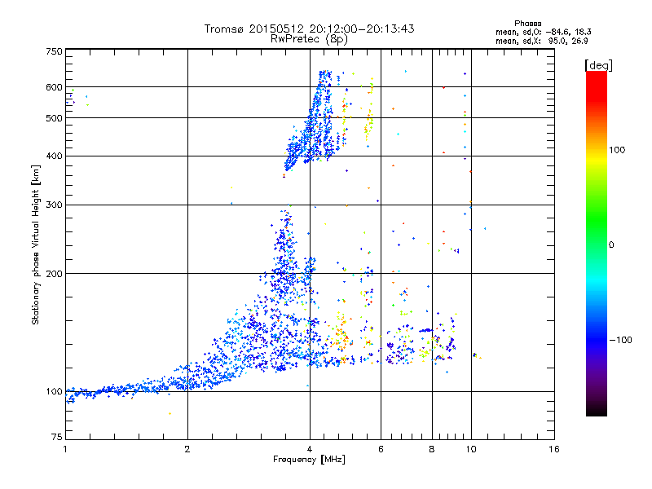This screenshot has height=489, width=652.
Task: Click the x-axis tick label "6"
Action: (x=381, y=449)
